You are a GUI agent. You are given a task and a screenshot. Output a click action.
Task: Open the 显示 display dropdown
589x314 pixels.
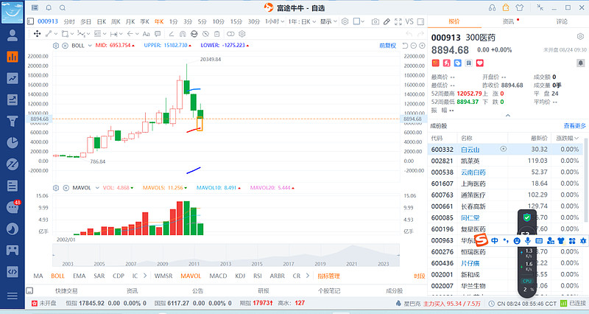(x=328, y=22)
